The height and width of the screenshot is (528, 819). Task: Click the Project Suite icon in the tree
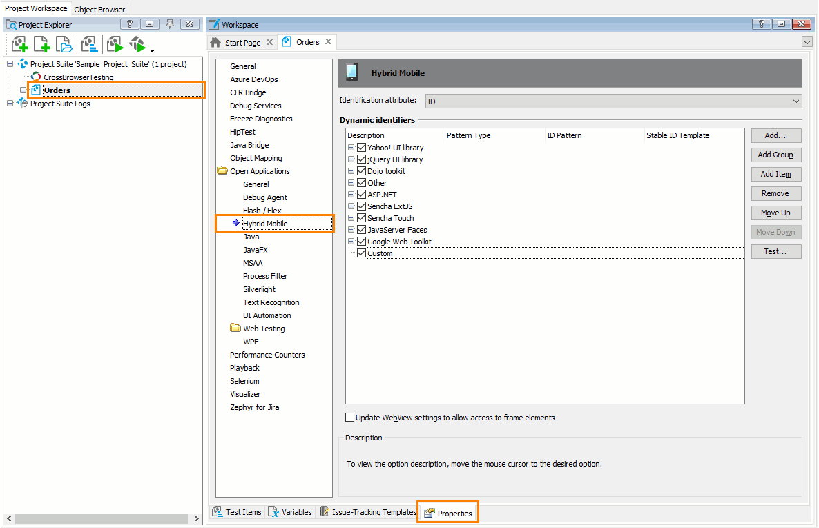point(23,63)
